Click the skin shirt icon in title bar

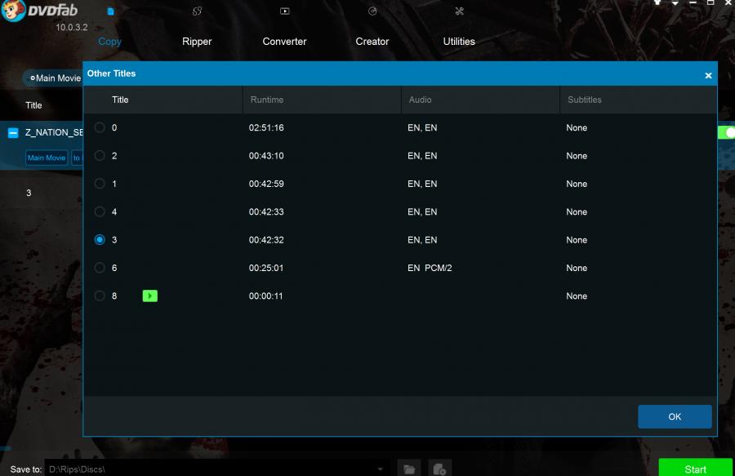coord(657,2)
